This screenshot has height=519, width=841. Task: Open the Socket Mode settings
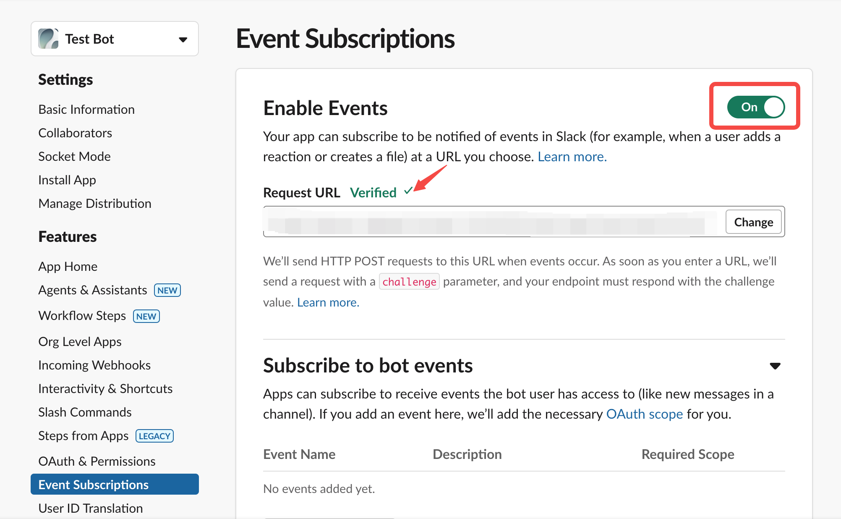click(x=75, y=157)
